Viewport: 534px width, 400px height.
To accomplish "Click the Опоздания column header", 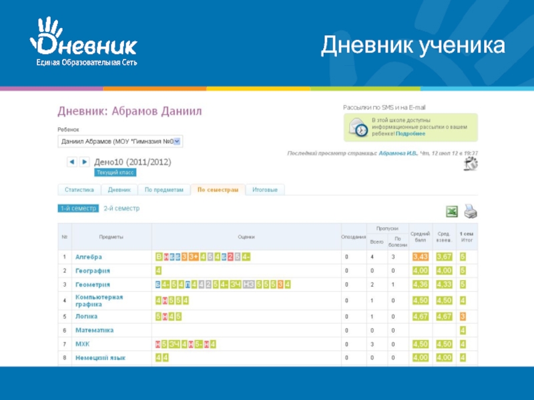I will tap(354, 237).
